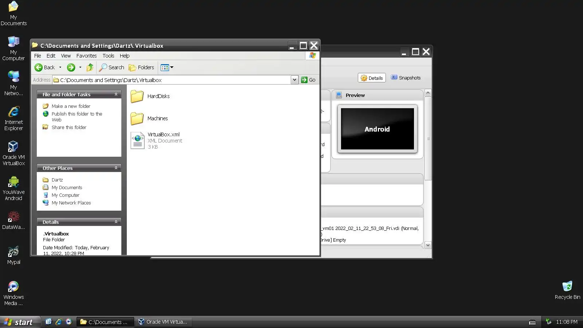Open the Favorites menu
This screenshot has width=583, height=328.
pos(86,56)
